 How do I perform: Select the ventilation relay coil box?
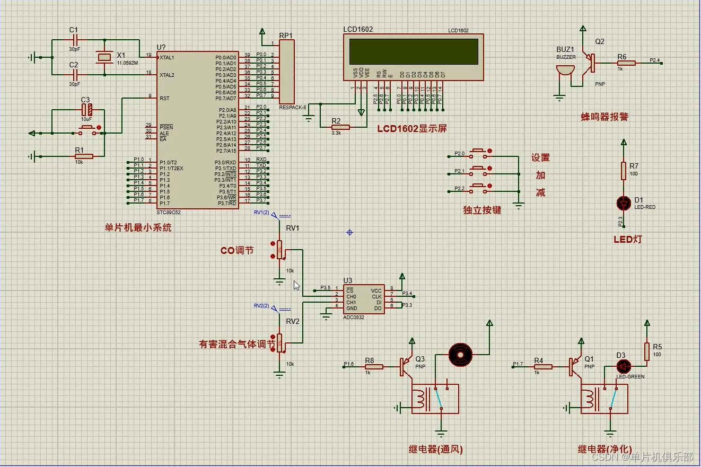click(x=435, y=399)
